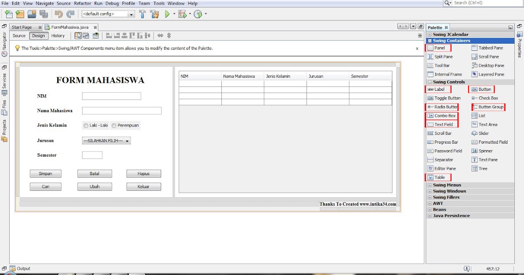Viewport: 524px width, 275px height.
Task: Select the Text Field palette component
Action: click(441, 124)
